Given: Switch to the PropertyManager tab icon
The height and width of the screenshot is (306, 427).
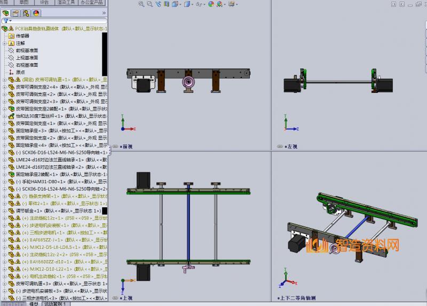Looking at the screenshot, I should coord(15,13).
